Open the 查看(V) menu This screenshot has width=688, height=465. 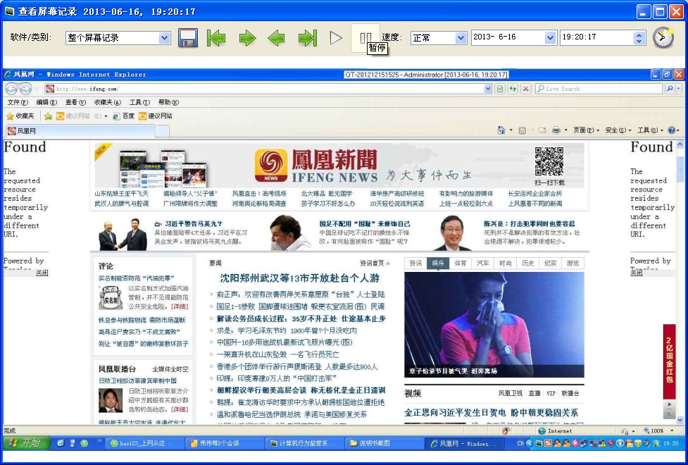tap(75, 102)
